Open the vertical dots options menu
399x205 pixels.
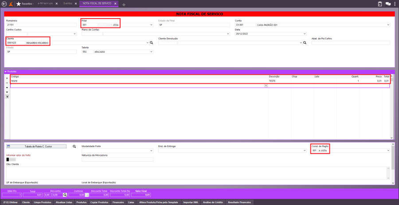tap(395, 4)
